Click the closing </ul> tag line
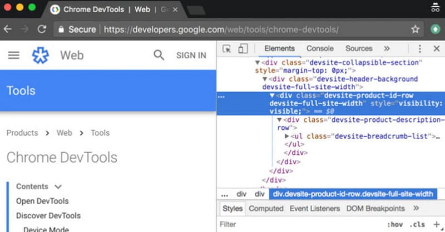Image resolution: width=445 pixels, height=232 pixels. [294, 144]
